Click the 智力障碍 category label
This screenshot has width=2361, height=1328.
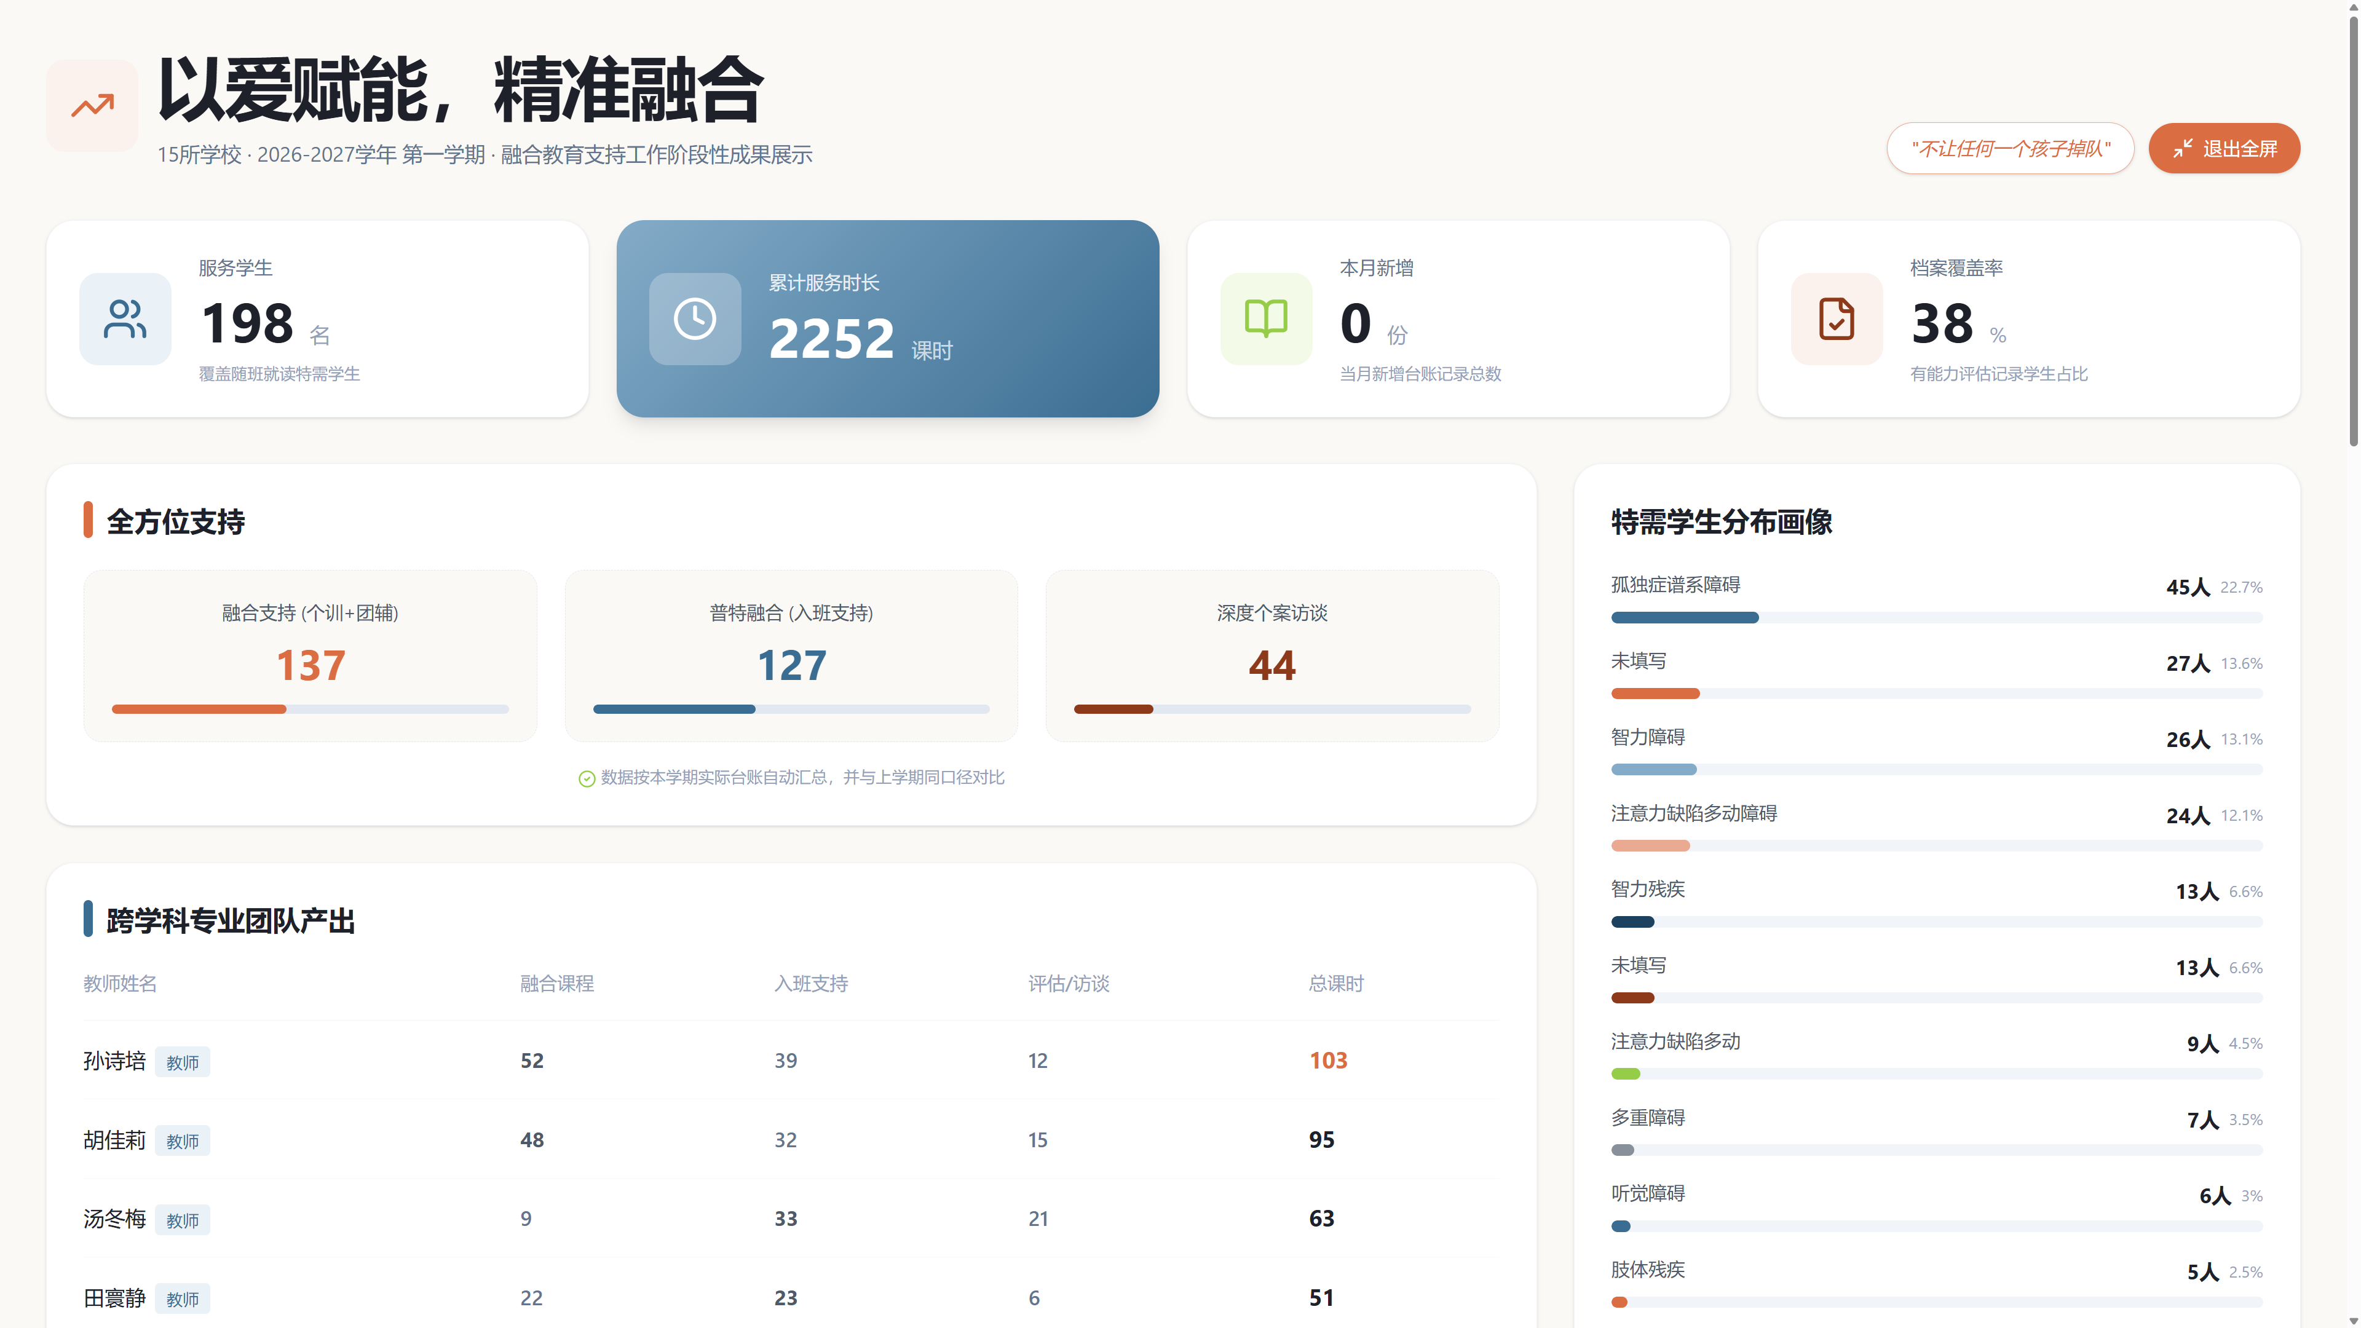(1648, 737)
